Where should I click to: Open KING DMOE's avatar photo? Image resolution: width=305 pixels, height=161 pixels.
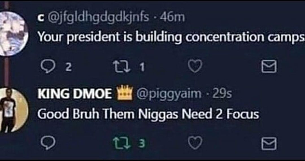[x=12, y=110]
